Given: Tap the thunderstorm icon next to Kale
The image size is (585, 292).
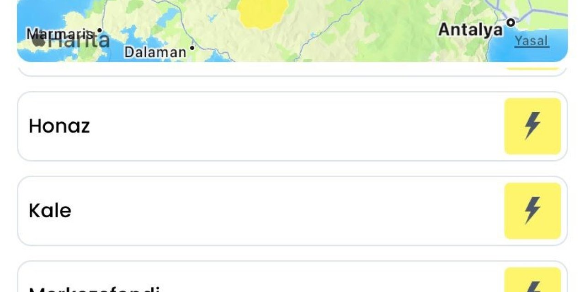Looking at the screenshot, I should (532, 210).
